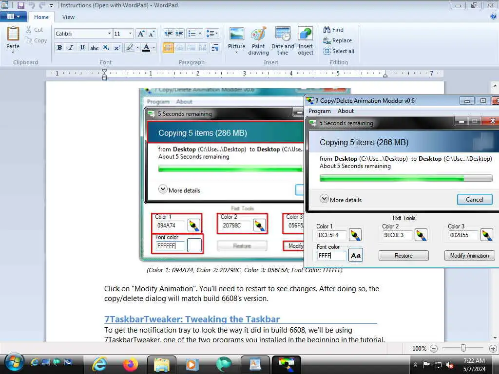Open the Customize Quick Access Toolbar dropdown
This screenshot has height=374, width=499.
51,6
